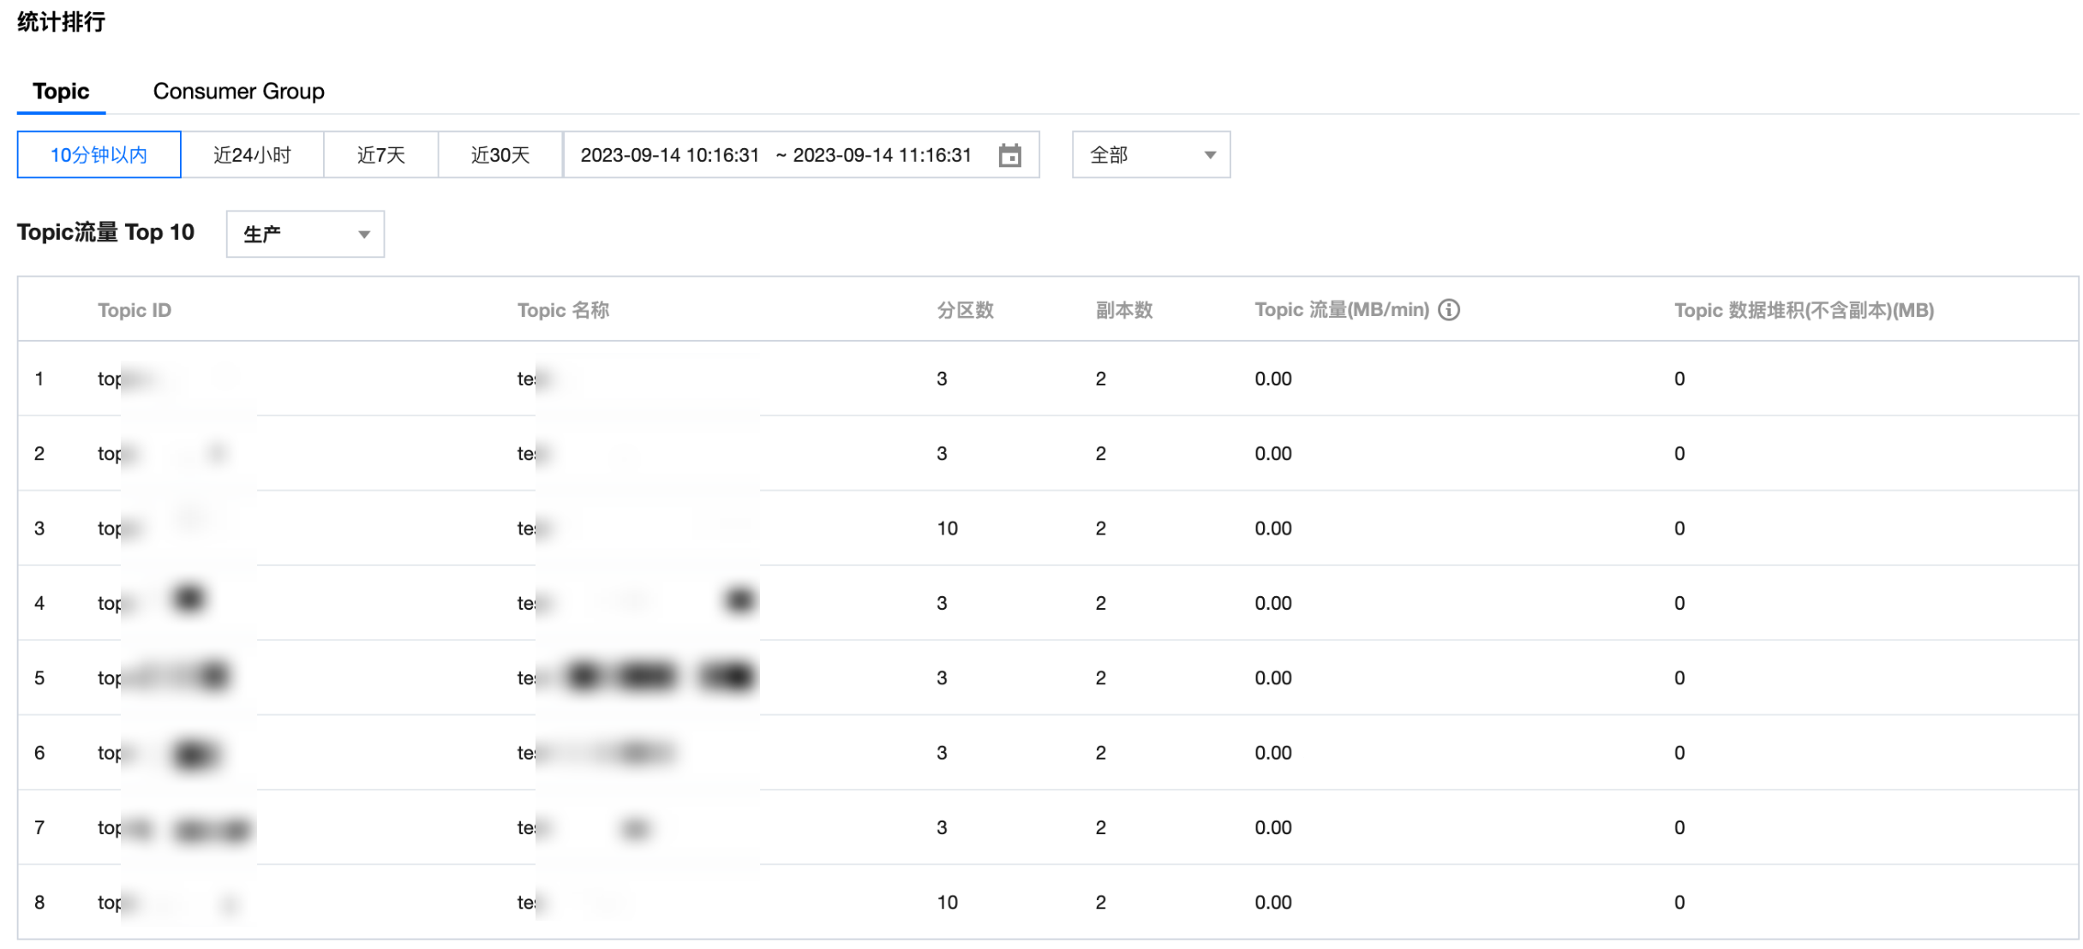Switch to 近7天 time range
This screenshot has height=949, width=2083.
tap(380, 155)
